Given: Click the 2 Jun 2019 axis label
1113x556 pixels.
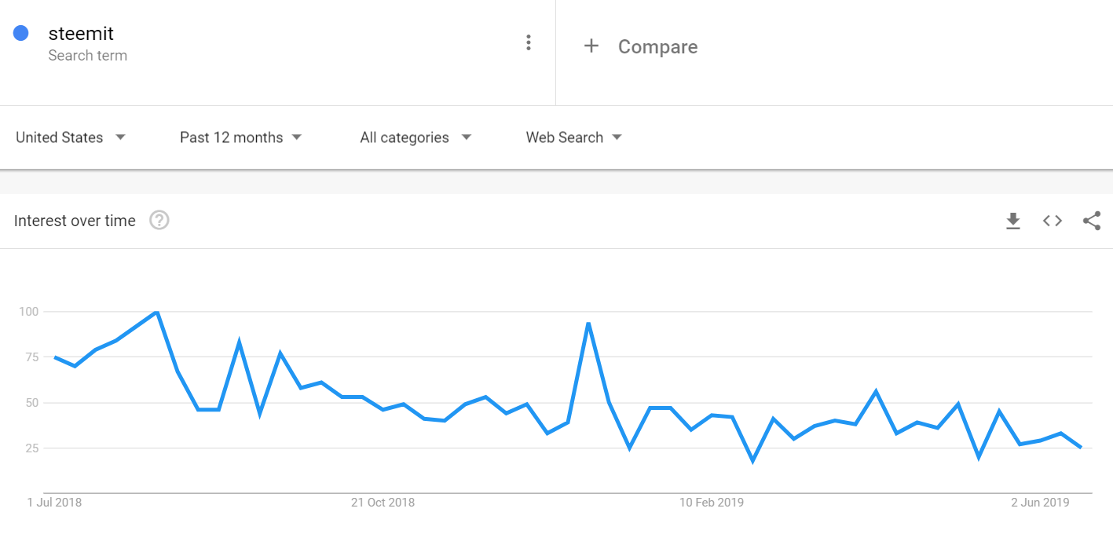Looking at the screenshot, I should click(1040, 503).
